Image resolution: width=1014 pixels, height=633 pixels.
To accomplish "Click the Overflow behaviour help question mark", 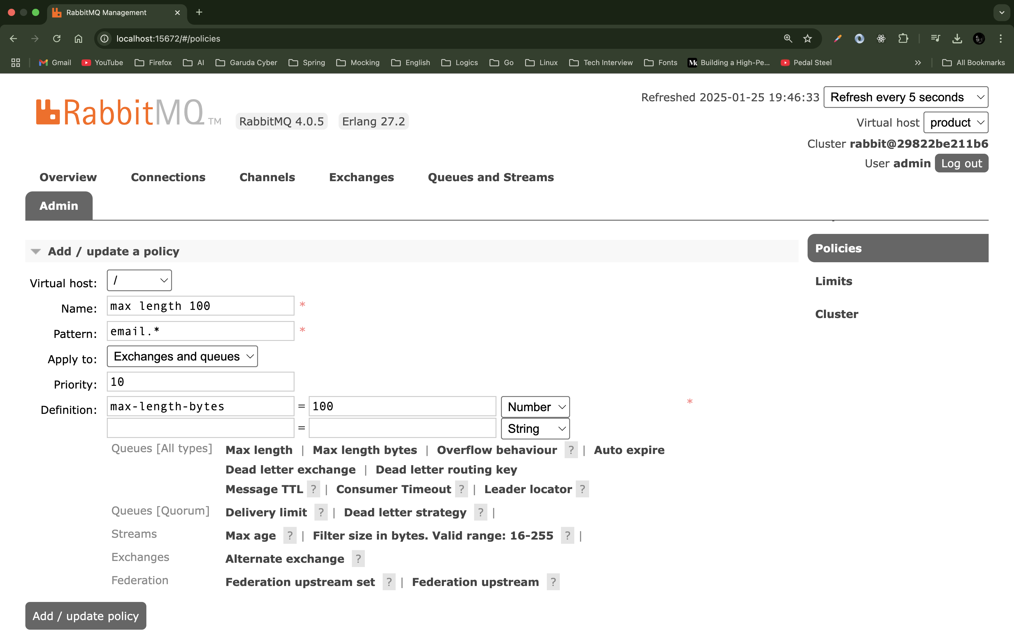I will pyautogui.click(x=571, y=450).
